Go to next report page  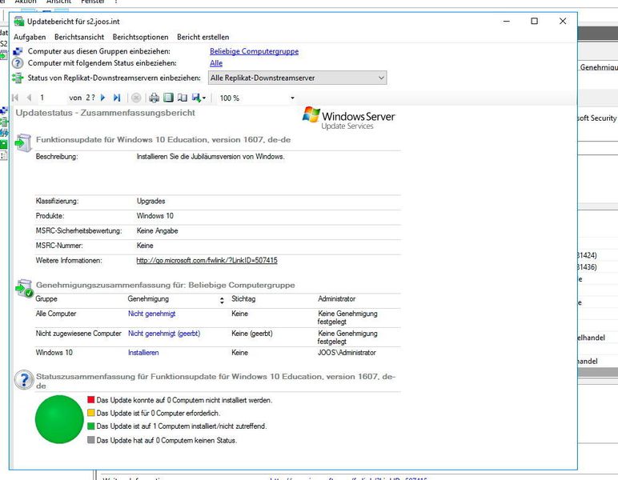103,98
